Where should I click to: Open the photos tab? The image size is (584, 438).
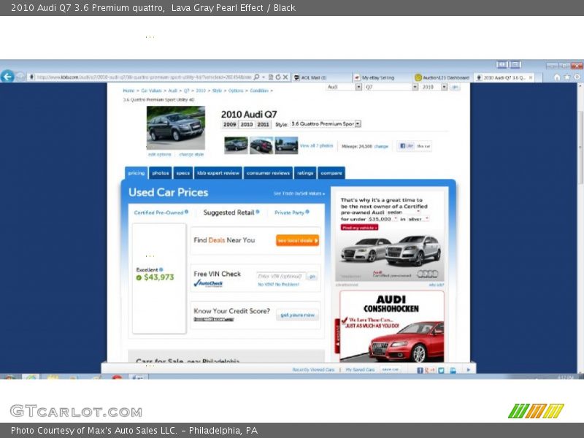161,173
